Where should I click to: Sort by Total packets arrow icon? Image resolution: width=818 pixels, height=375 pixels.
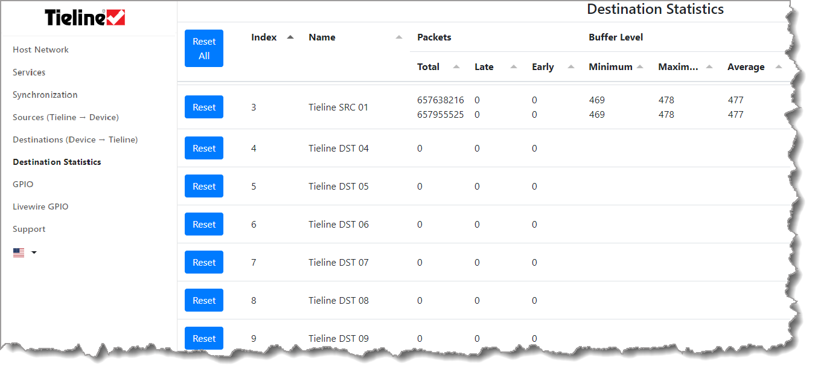(456, 67)
